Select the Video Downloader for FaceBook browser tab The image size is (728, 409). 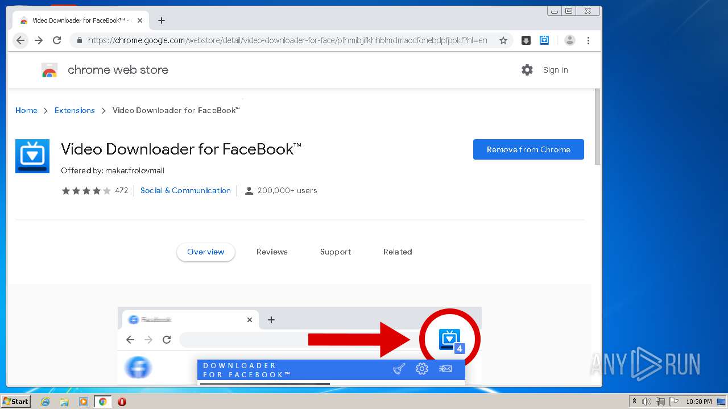coord(80,20)
